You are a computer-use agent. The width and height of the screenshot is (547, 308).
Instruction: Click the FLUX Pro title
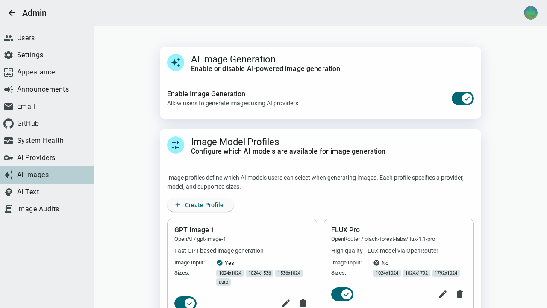(345, 230)
